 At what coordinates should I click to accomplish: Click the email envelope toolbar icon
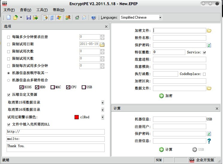pos(84,17)
